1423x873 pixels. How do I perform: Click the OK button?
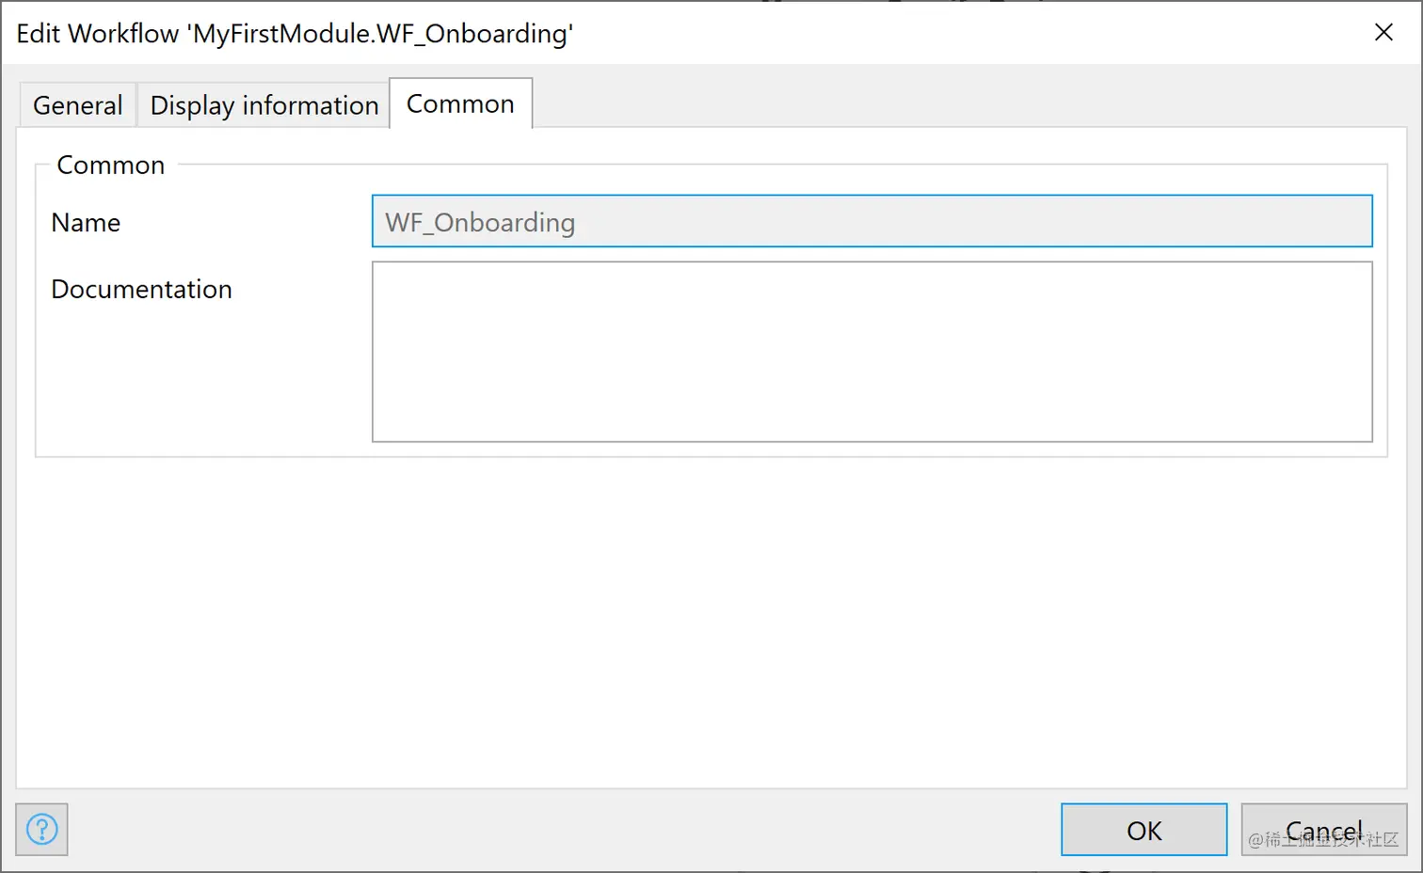click(x=1143, y=830)
